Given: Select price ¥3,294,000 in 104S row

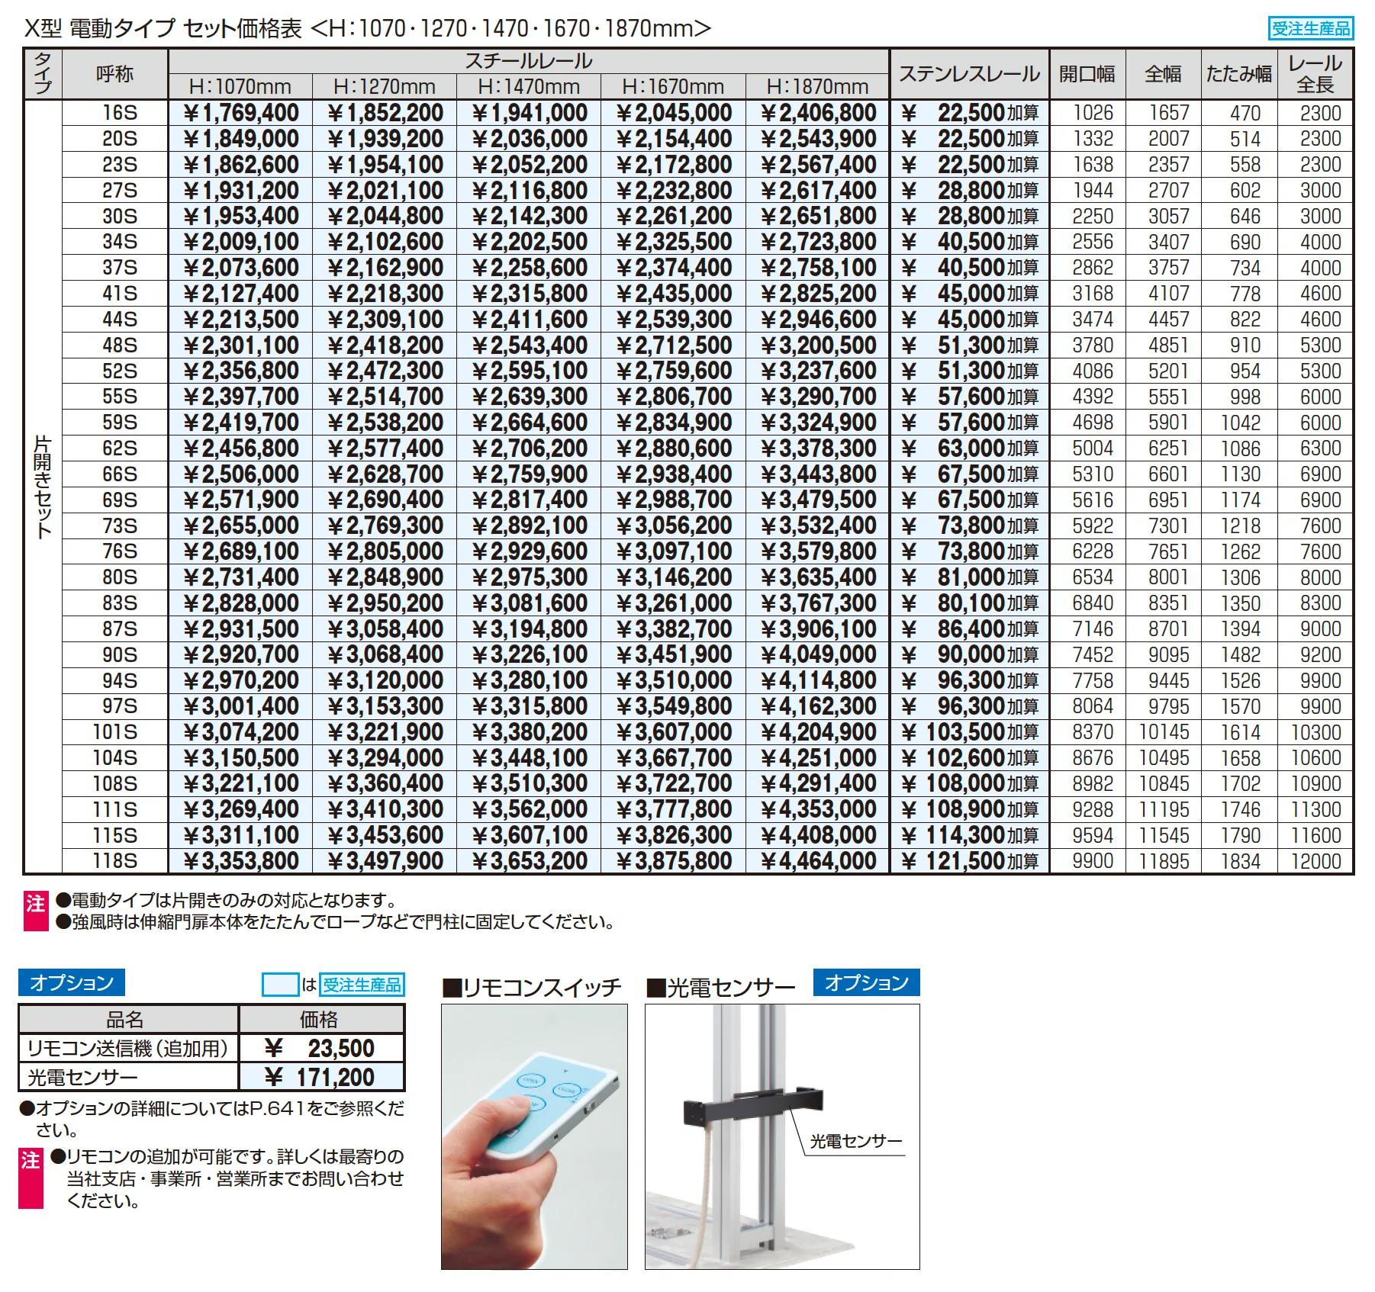Looking at the screenshot, I should pos(385,758).
